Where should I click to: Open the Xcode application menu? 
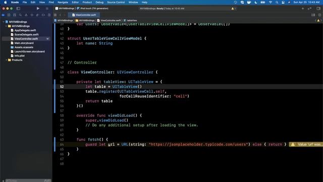[x=15, y=2]
